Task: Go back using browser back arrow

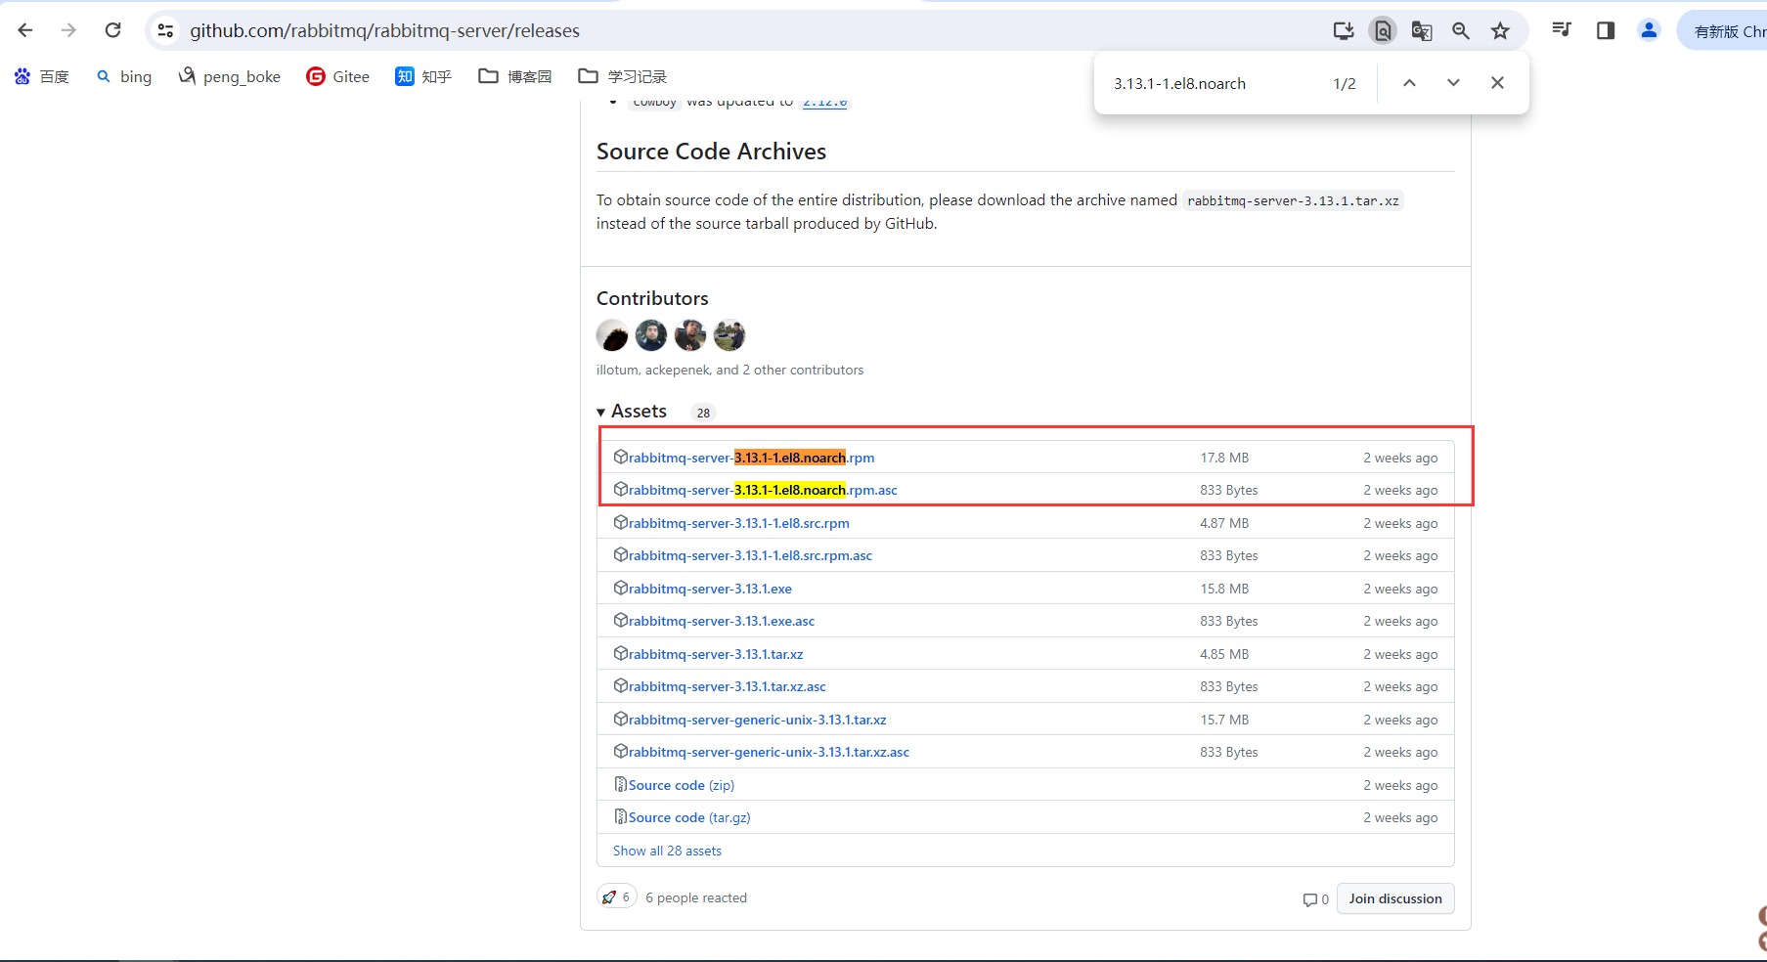Action: point(25,30)
